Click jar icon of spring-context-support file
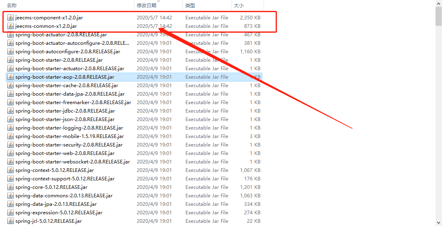This screenshot has width=442, height=226. click(x=11, y=178)
